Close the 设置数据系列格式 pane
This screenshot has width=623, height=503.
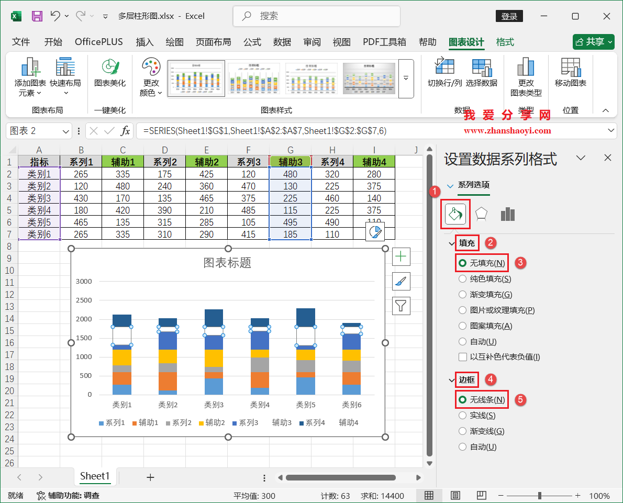[607, 158]
